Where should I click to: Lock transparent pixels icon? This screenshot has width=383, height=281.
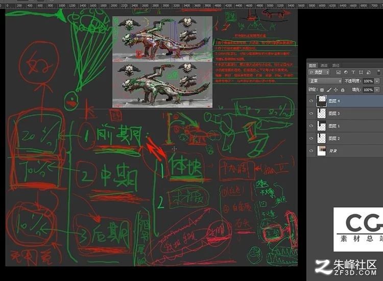click(x=322, y=90)
